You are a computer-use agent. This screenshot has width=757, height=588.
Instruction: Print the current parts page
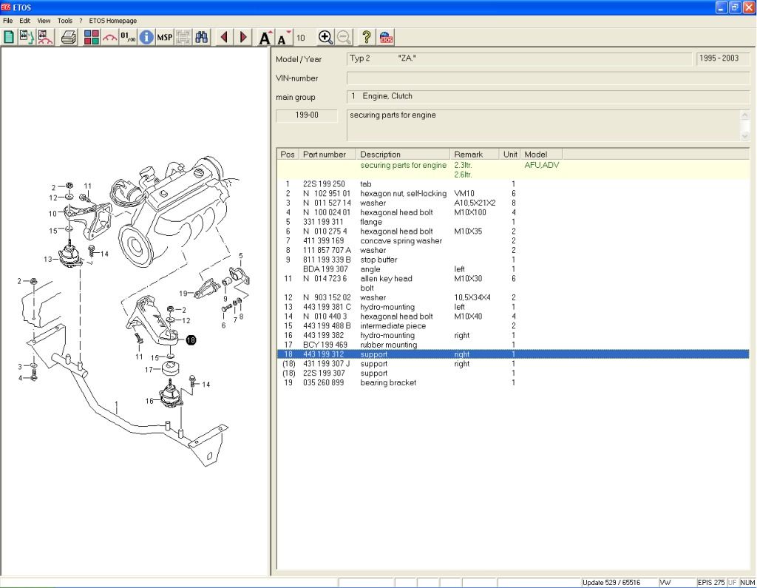(69, 37)
